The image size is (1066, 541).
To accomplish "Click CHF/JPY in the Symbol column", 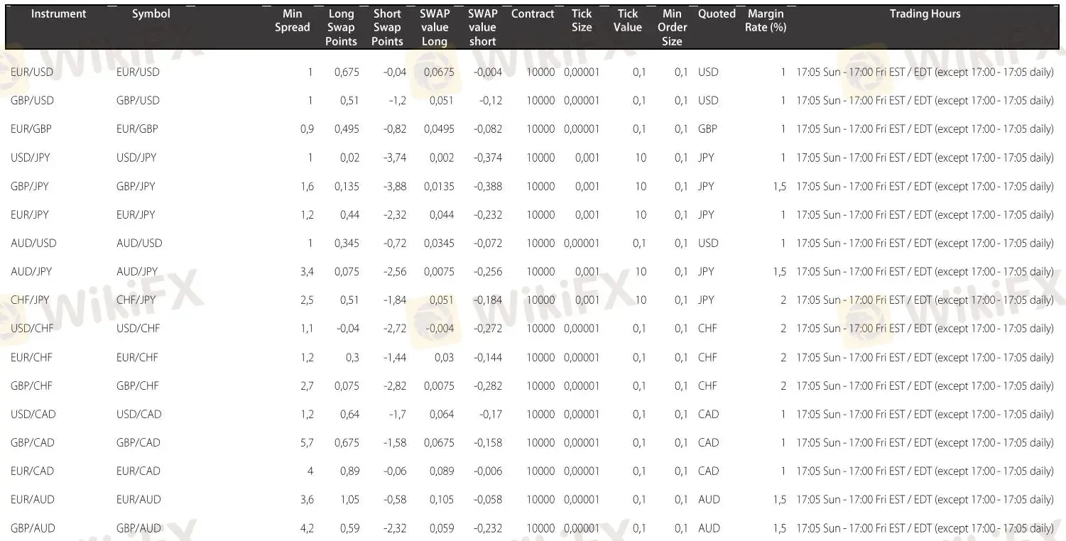I will 136,300.
